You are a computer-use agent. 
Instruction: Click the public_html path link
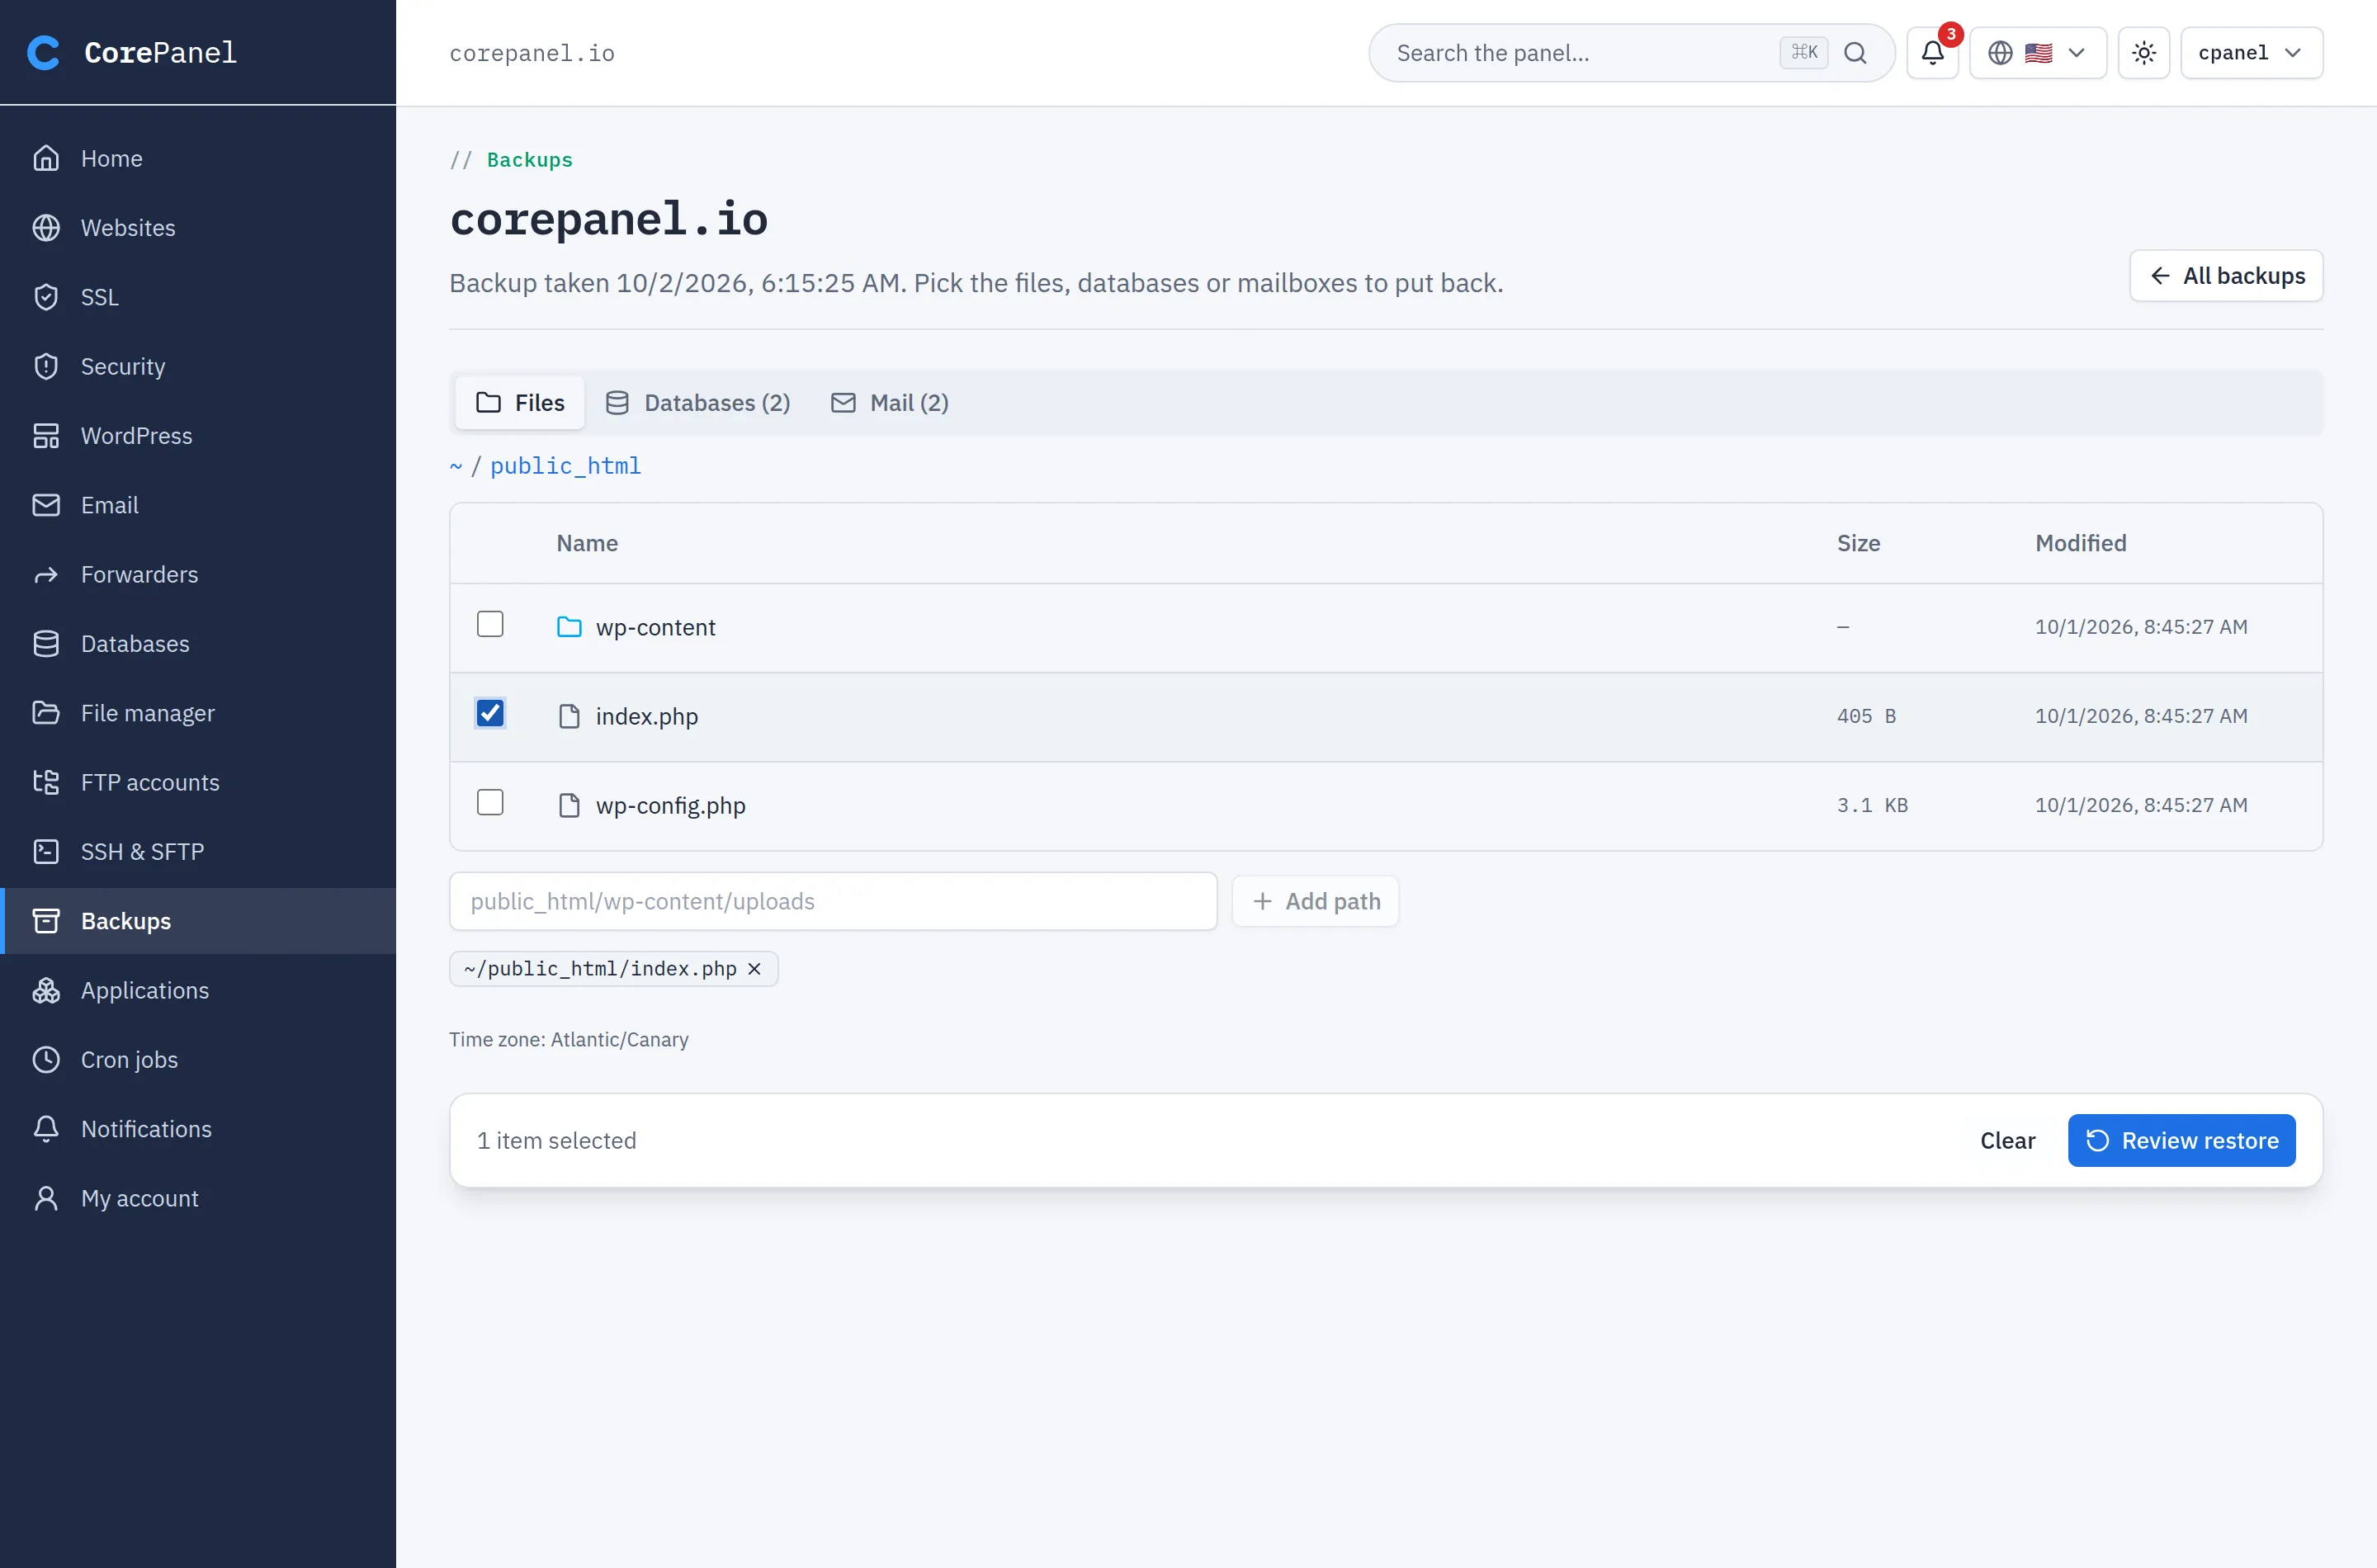(566, 466)
